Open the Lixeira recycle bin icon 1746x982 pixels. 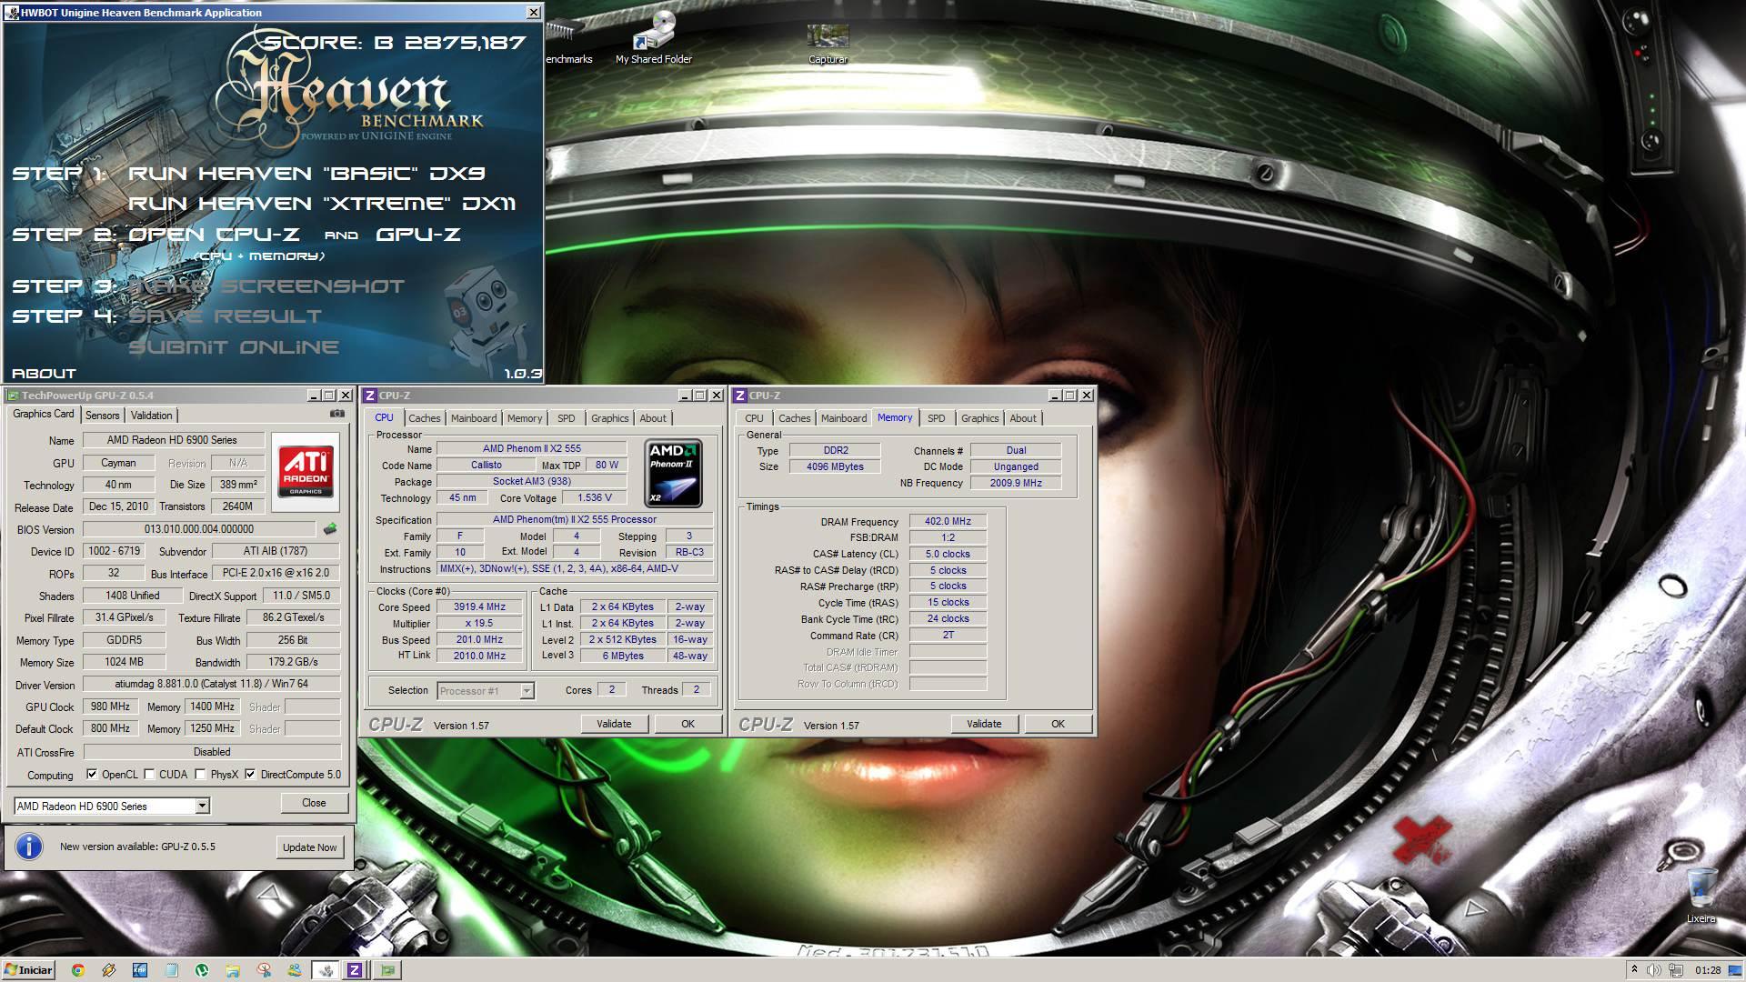tap(1701, 896)
